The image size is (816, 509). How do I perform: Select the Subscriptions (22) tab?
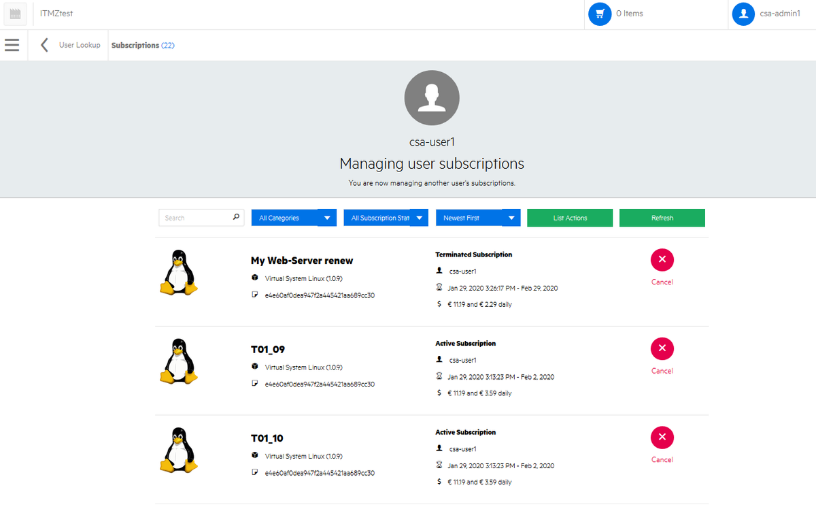point(143,46)
